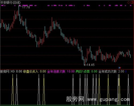Click the blue-red arrow marker below the chart
This screenshot has height=106, width=134.
click(x=120, y=68)
